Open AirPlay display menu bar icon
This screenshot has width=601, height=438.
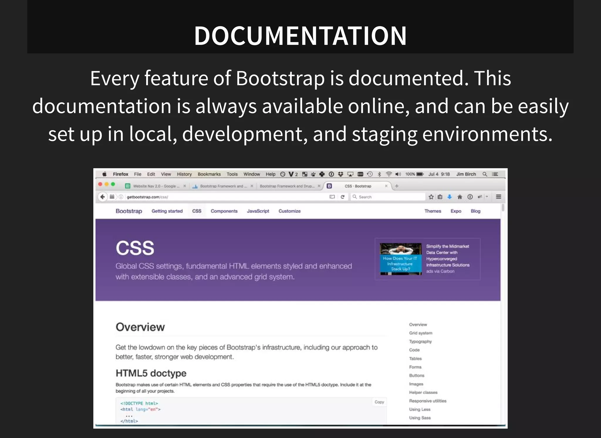tap(350, 174)
